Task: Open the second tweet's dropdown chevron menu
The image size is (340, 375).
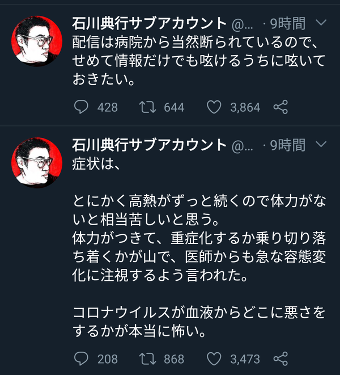Action: pyautogui.click(x=321, y=144)
